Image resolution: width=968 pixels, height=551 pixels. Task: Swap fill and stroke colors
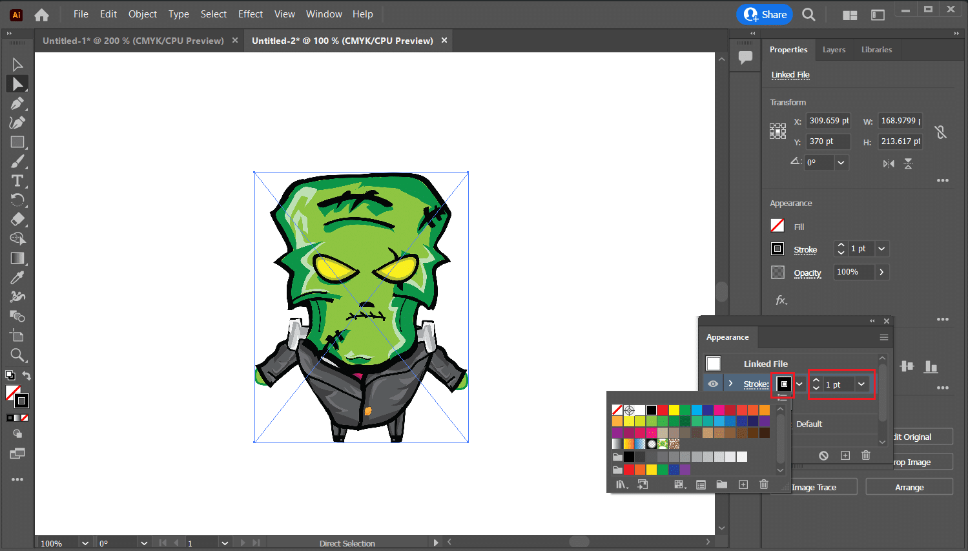point(26,375)
